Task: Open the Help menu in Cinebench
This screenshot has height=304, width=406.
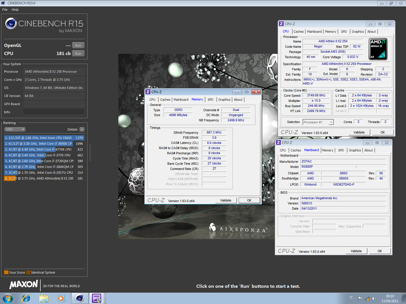Action: click(x=15, y=10)
